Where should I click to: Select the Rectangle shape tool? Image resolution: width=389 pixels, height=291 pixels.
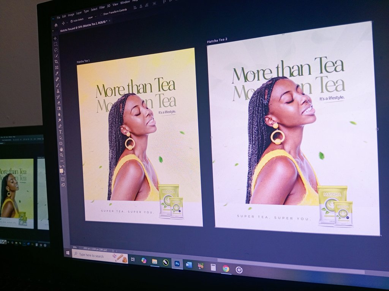point(61,144)
